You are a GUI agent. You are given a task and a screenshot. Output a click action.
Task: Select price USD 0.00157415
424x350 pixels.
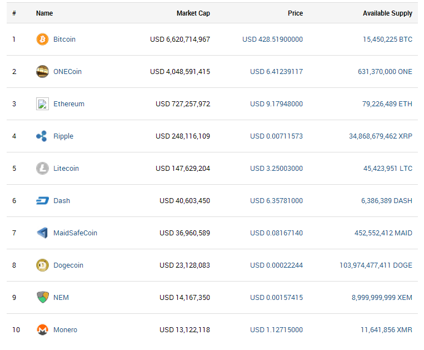point(276,298)
